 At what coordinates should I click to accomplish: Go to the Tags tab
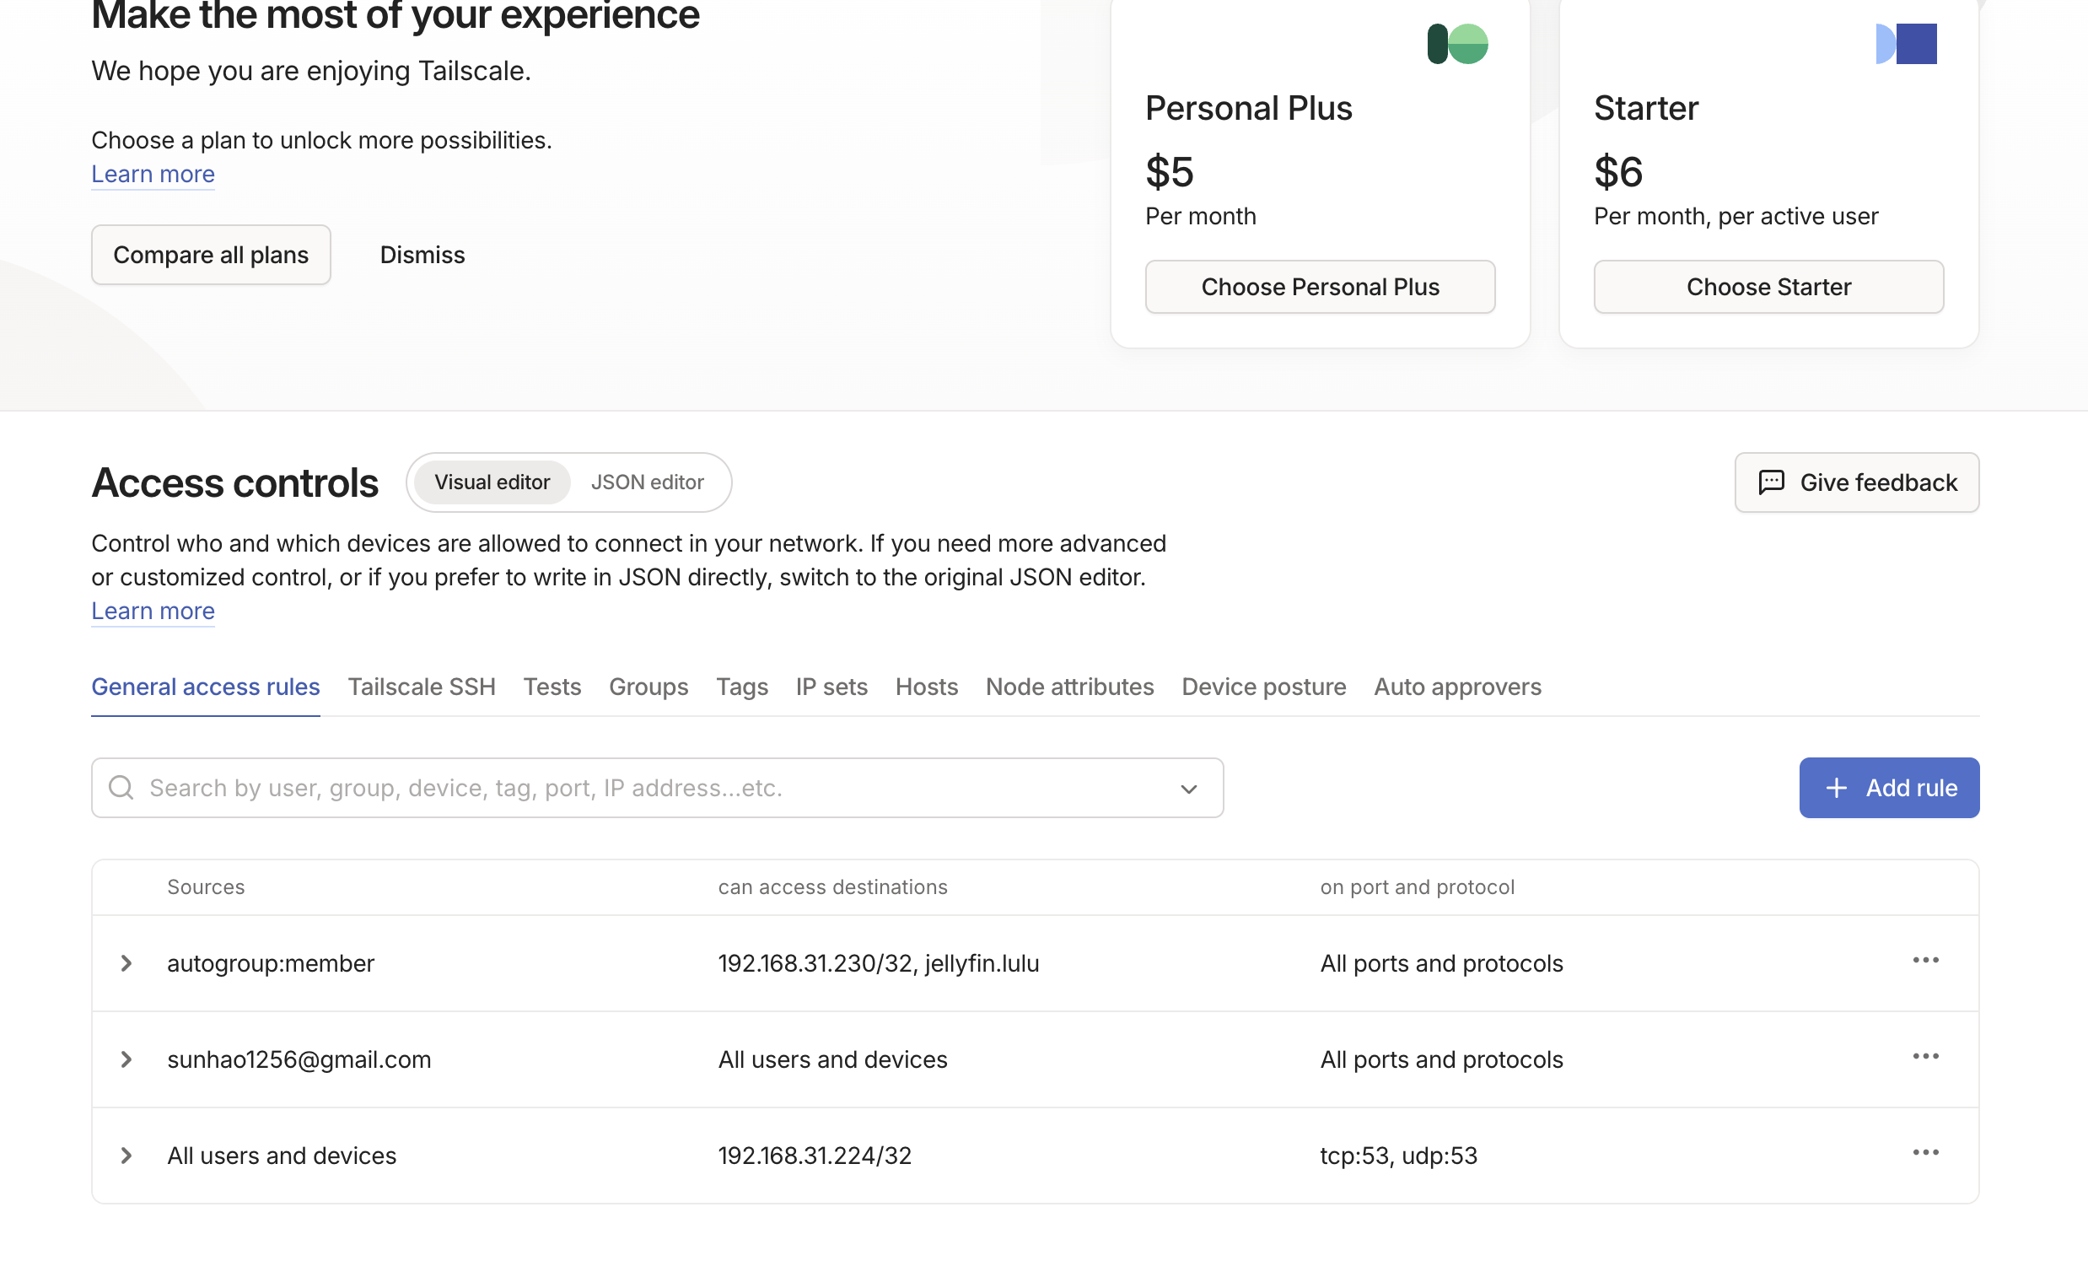[x=742, y=687]
